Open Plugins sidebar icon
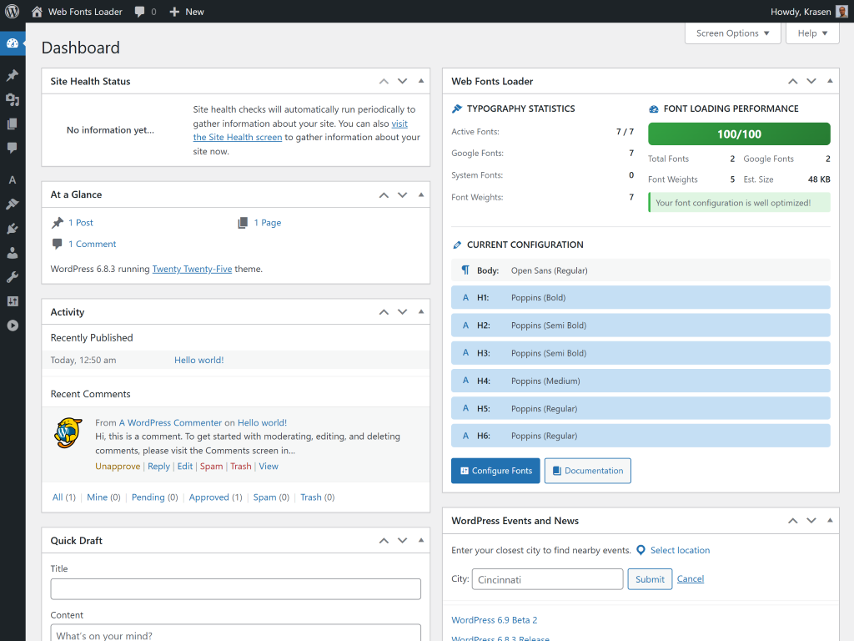 point(13,229)
